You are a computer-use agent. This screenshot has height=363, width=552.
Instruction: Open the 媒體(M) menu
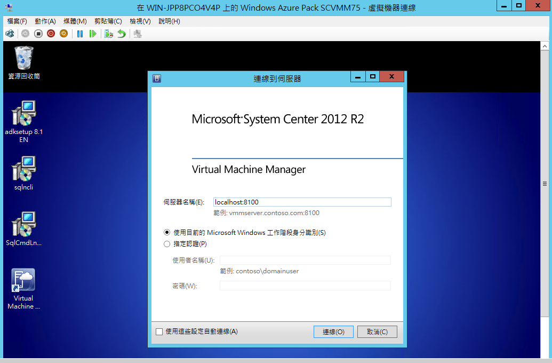coord(75,21)
